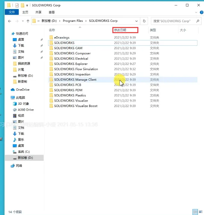Viewport: 204px width, 215px height.
Task: Expand the address bar history dropdown
Action: tap(136, 21)
